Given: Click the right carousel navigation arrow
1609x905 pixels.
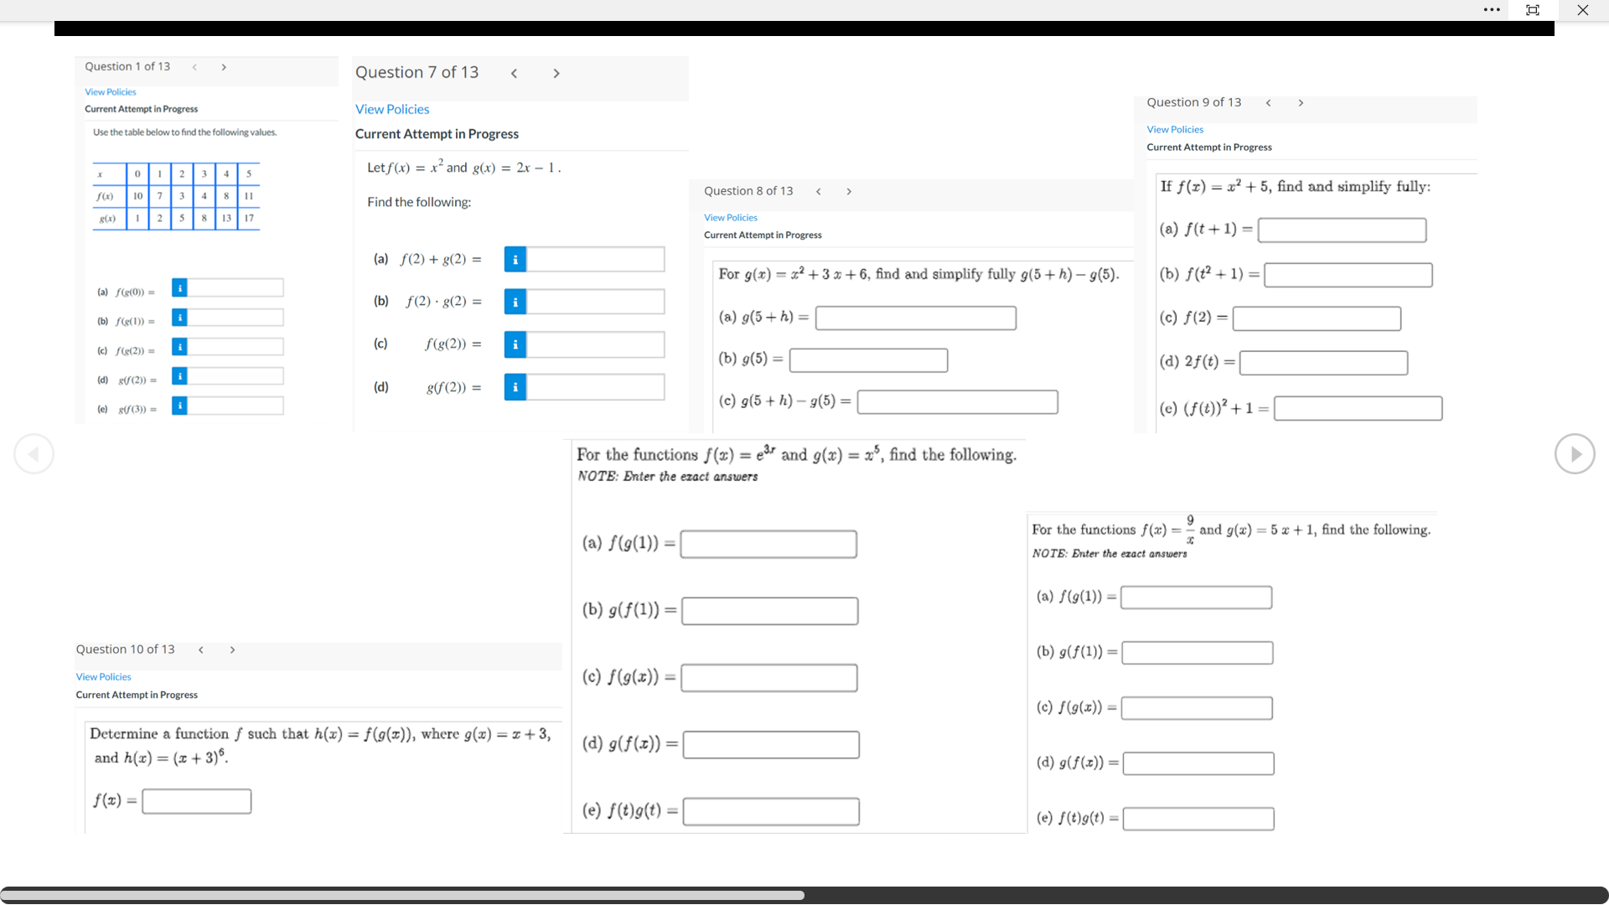Looking at the screenshot, I should [1575, 453].
